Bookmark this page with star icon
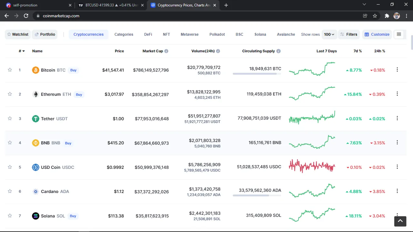Screen dimensions: 413x232 tap(375, 16)
